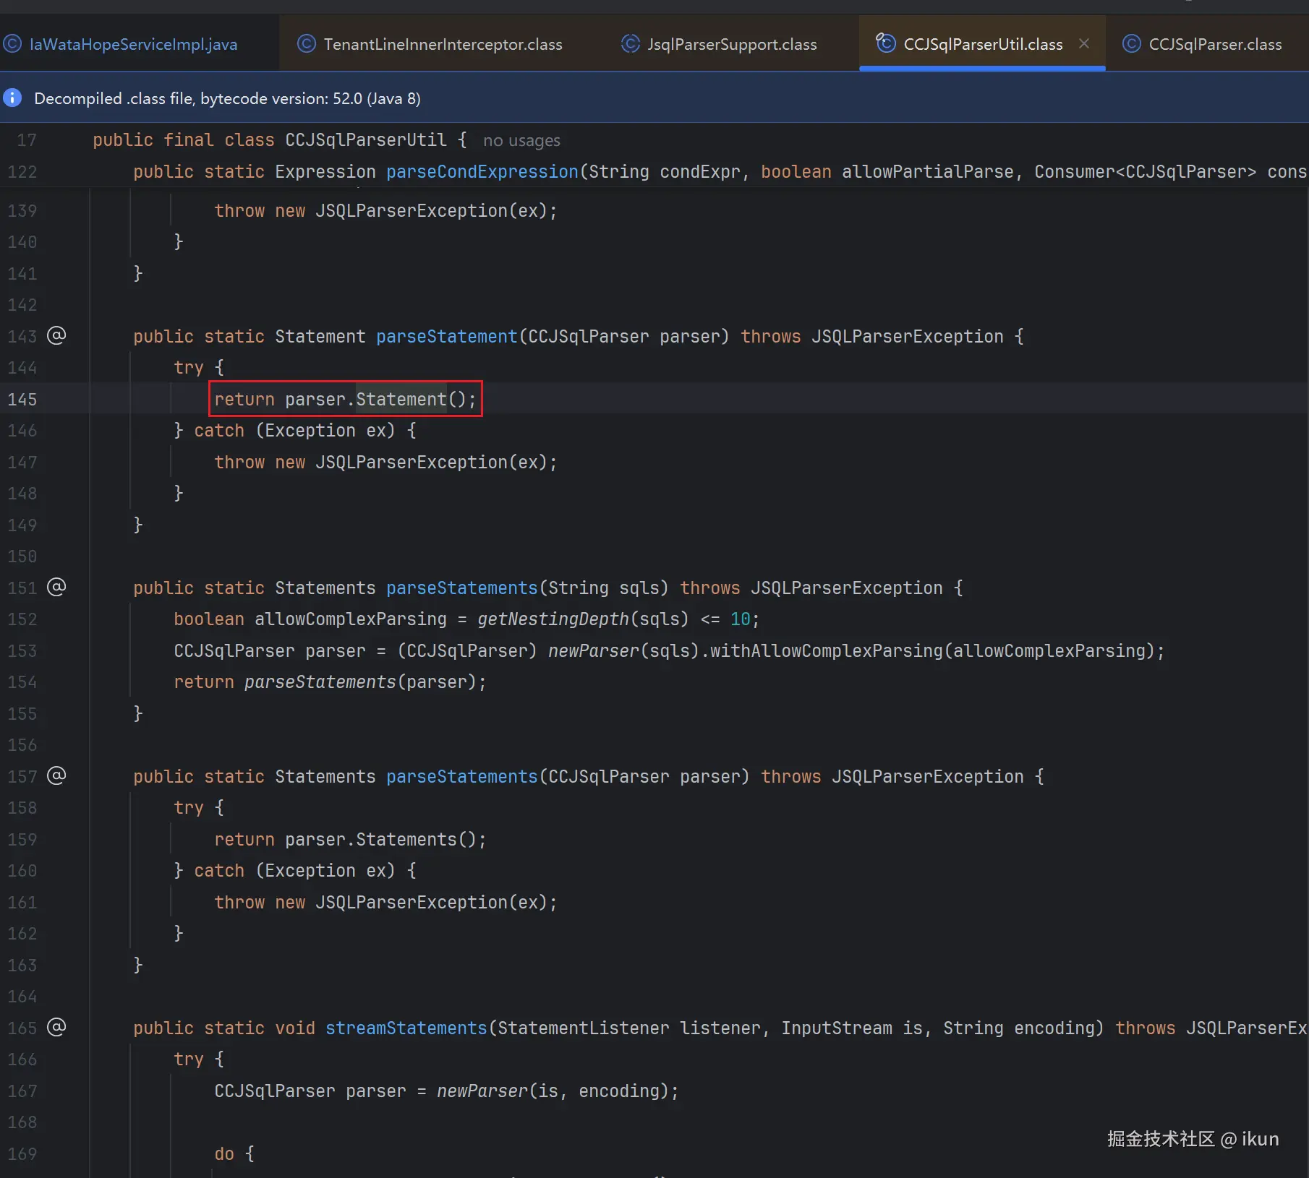Click the 'catch' keyword on line 160
Image resolution: width=1309 pixels, height=1178 pixels.
(219, 870)
